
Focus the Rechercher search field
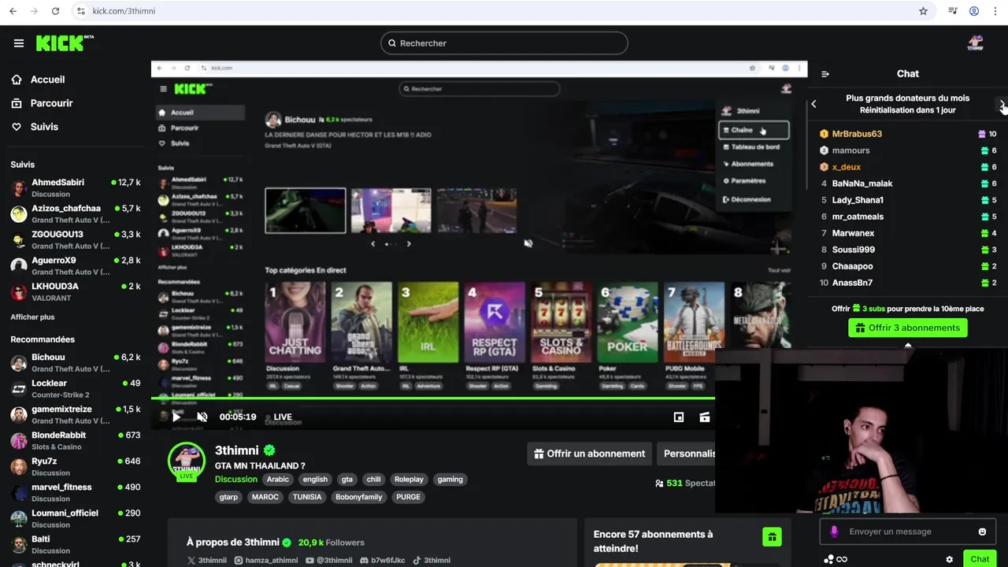(504, 43)
